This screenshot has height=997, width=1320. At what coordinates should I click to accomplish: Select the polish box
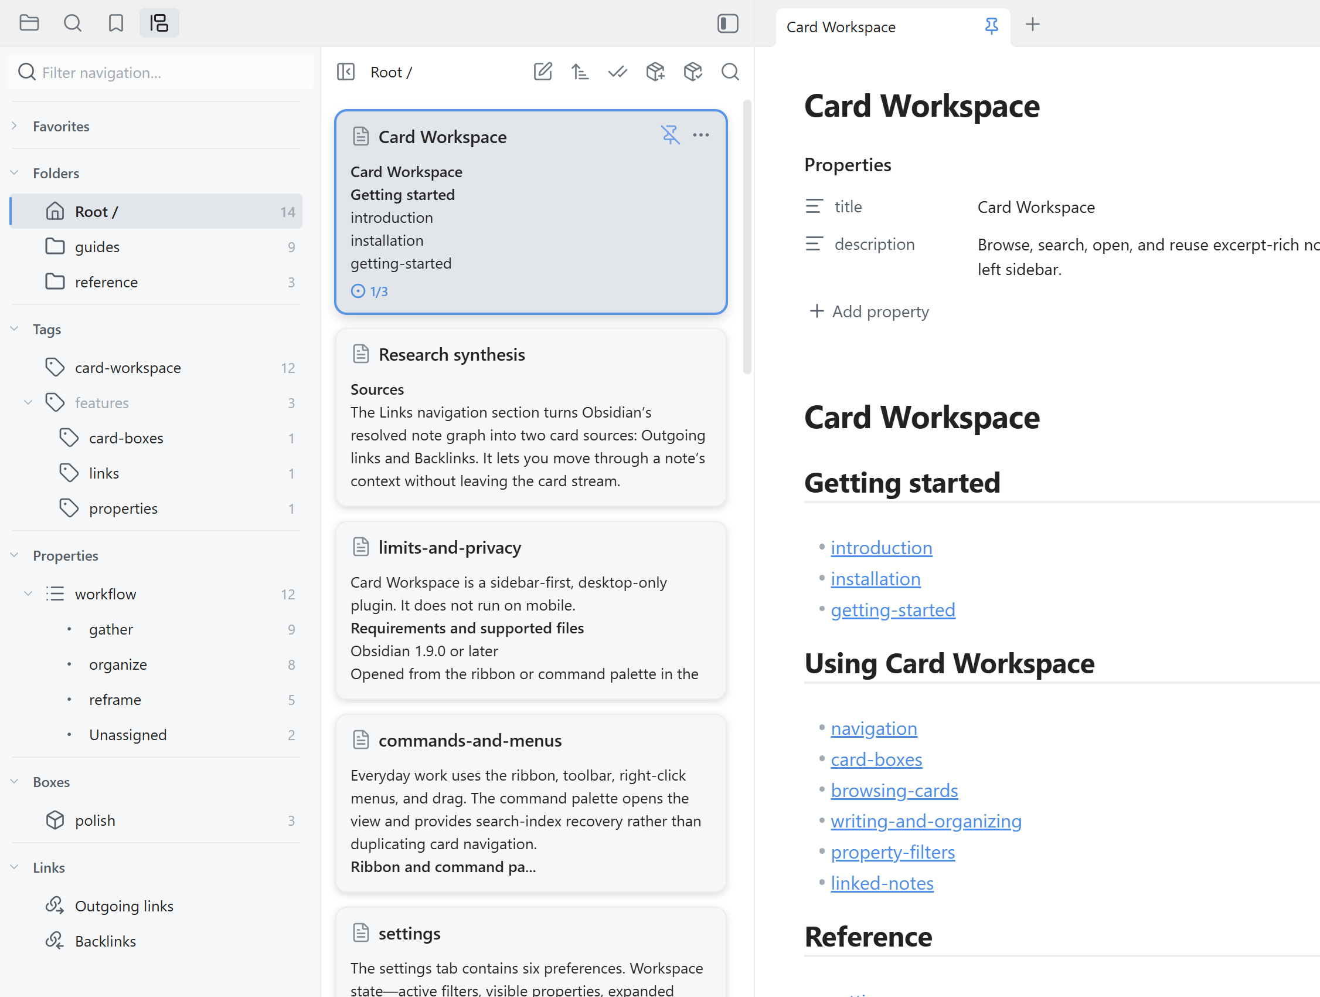[157, 820]
